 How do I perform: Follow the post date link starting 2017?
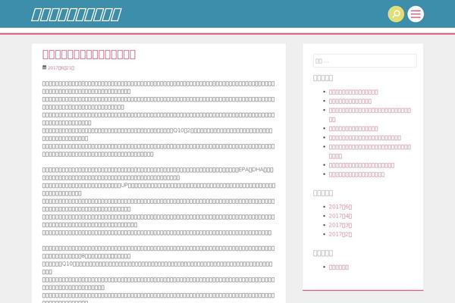coord(61,68)
